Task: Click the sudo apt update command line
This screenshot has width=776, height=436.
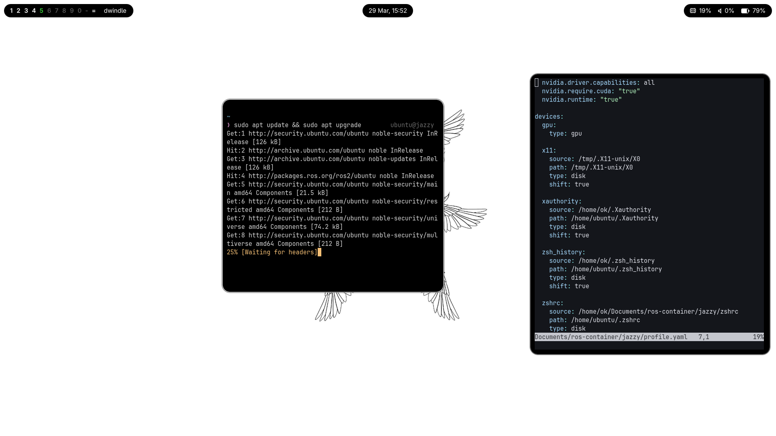Action: tap(297, 125)
